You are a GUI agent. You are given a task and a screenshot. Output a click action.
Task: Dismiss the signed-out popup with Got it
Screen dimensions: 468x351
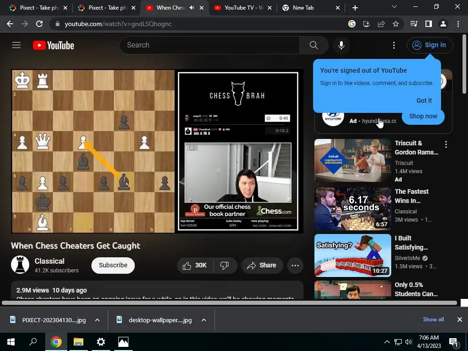click(424, 101)
